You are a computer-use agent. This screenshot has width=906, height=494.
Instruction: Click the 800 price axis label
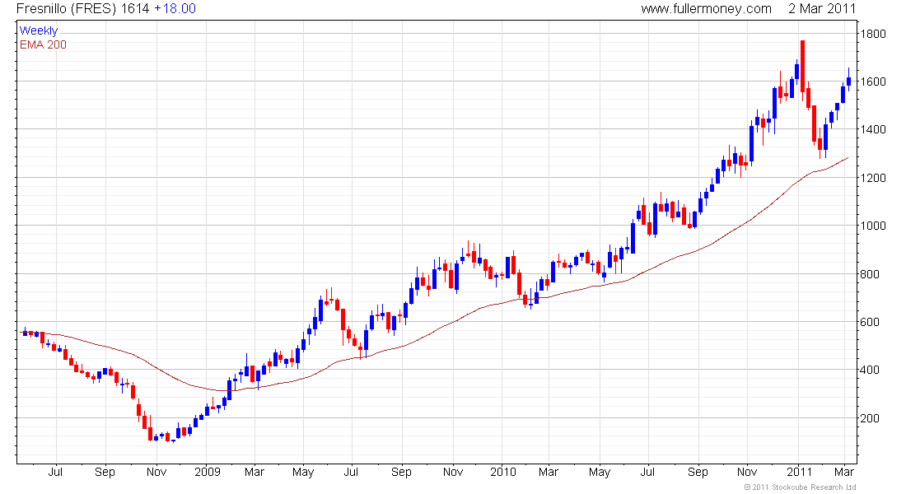[x=871, y=274]
